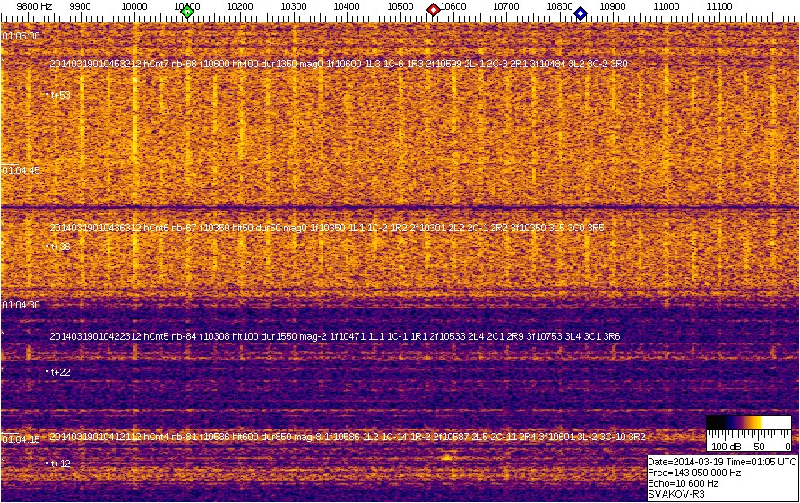Click the ^t+22 event marker
The height and width of the screenshot is (503, 800).
click(58, 371)
